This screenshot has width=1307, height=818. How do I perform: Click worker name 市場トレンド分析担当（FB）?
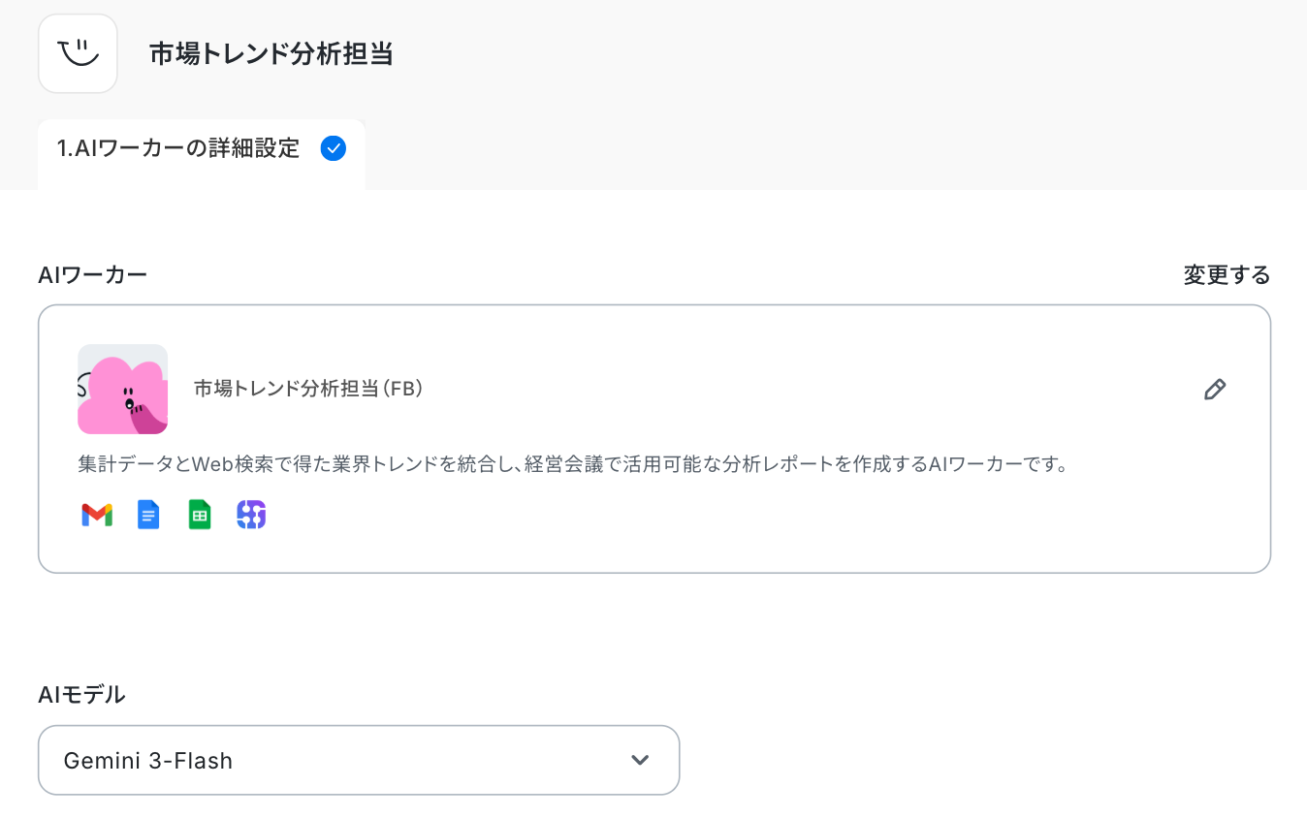click(308, 389)
